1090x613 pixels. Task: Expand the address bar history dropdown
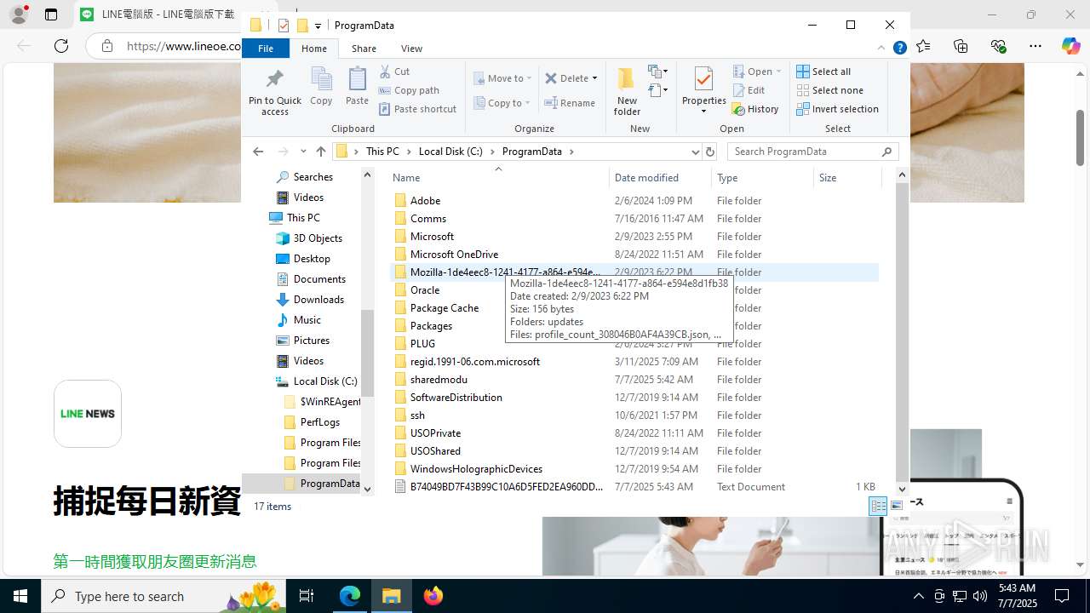point(695,152)
